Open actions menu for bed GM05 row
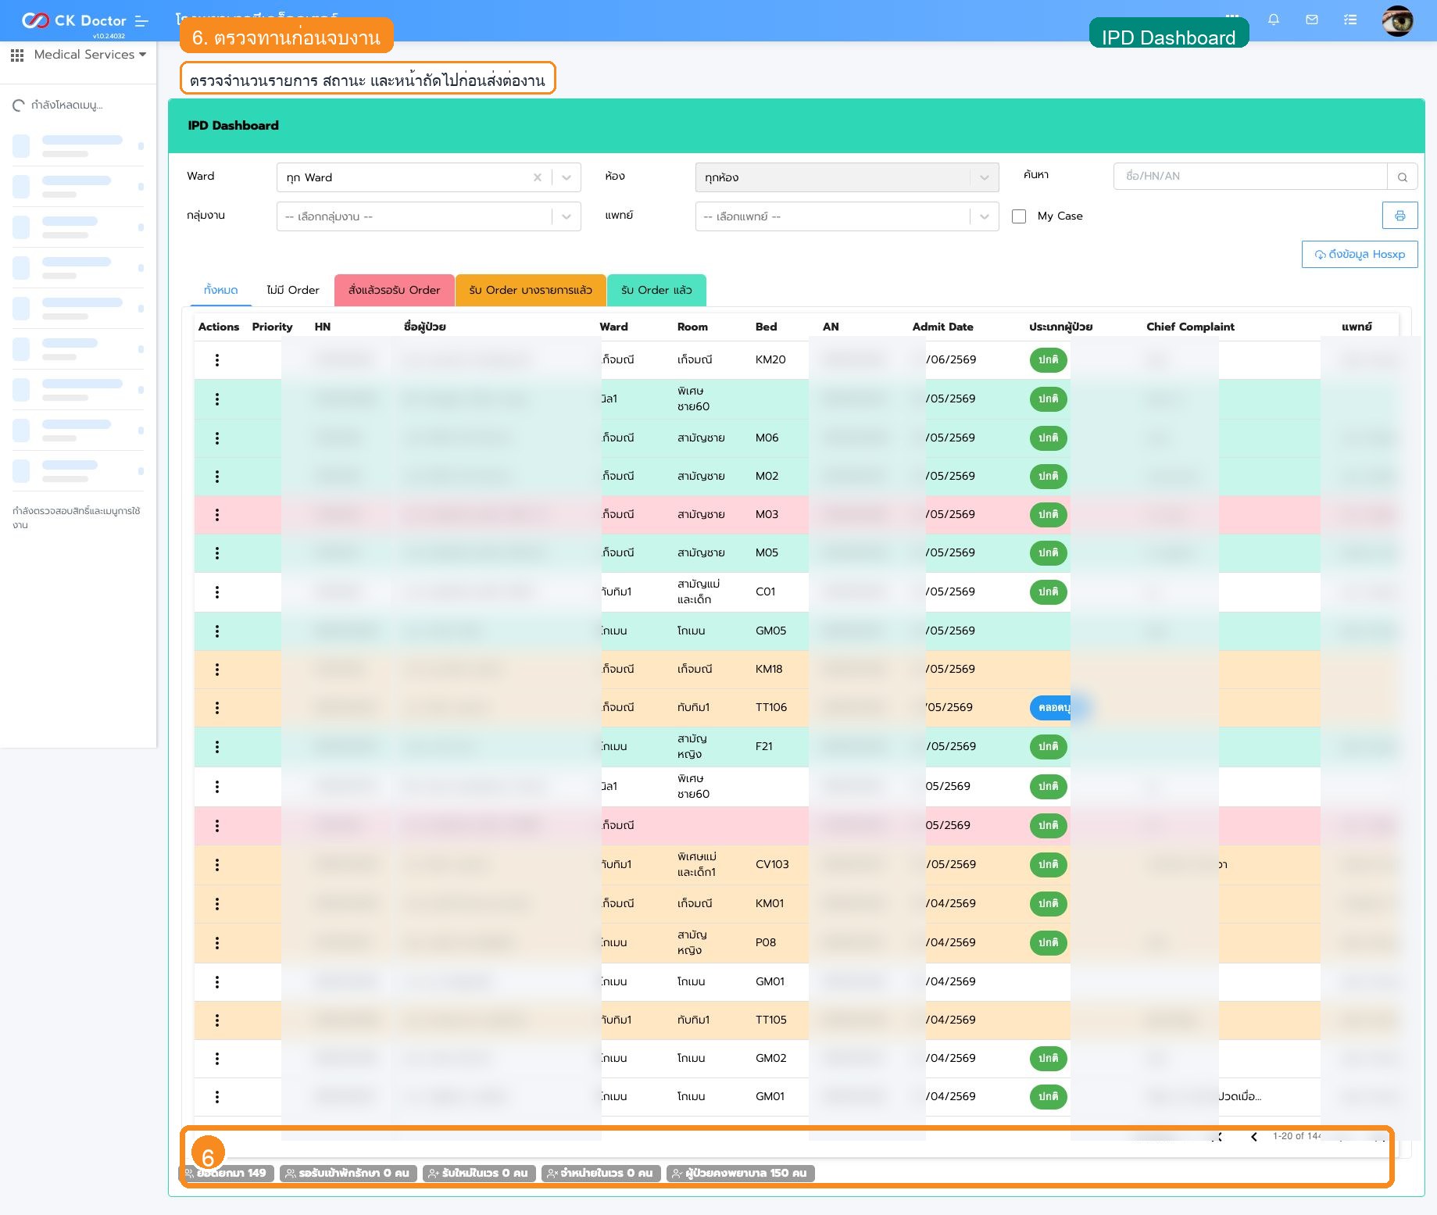 pos(217,631)
